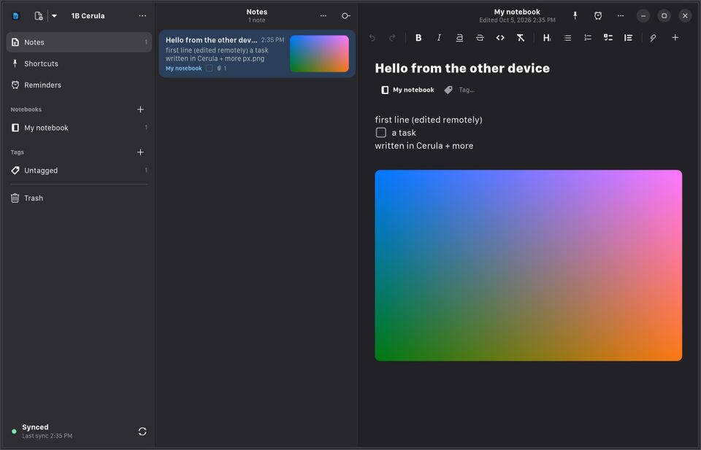The height and width of the screenshot is (450, 701).
Task: Insert a link with the chain icon
Action: (x=653, y=38)
